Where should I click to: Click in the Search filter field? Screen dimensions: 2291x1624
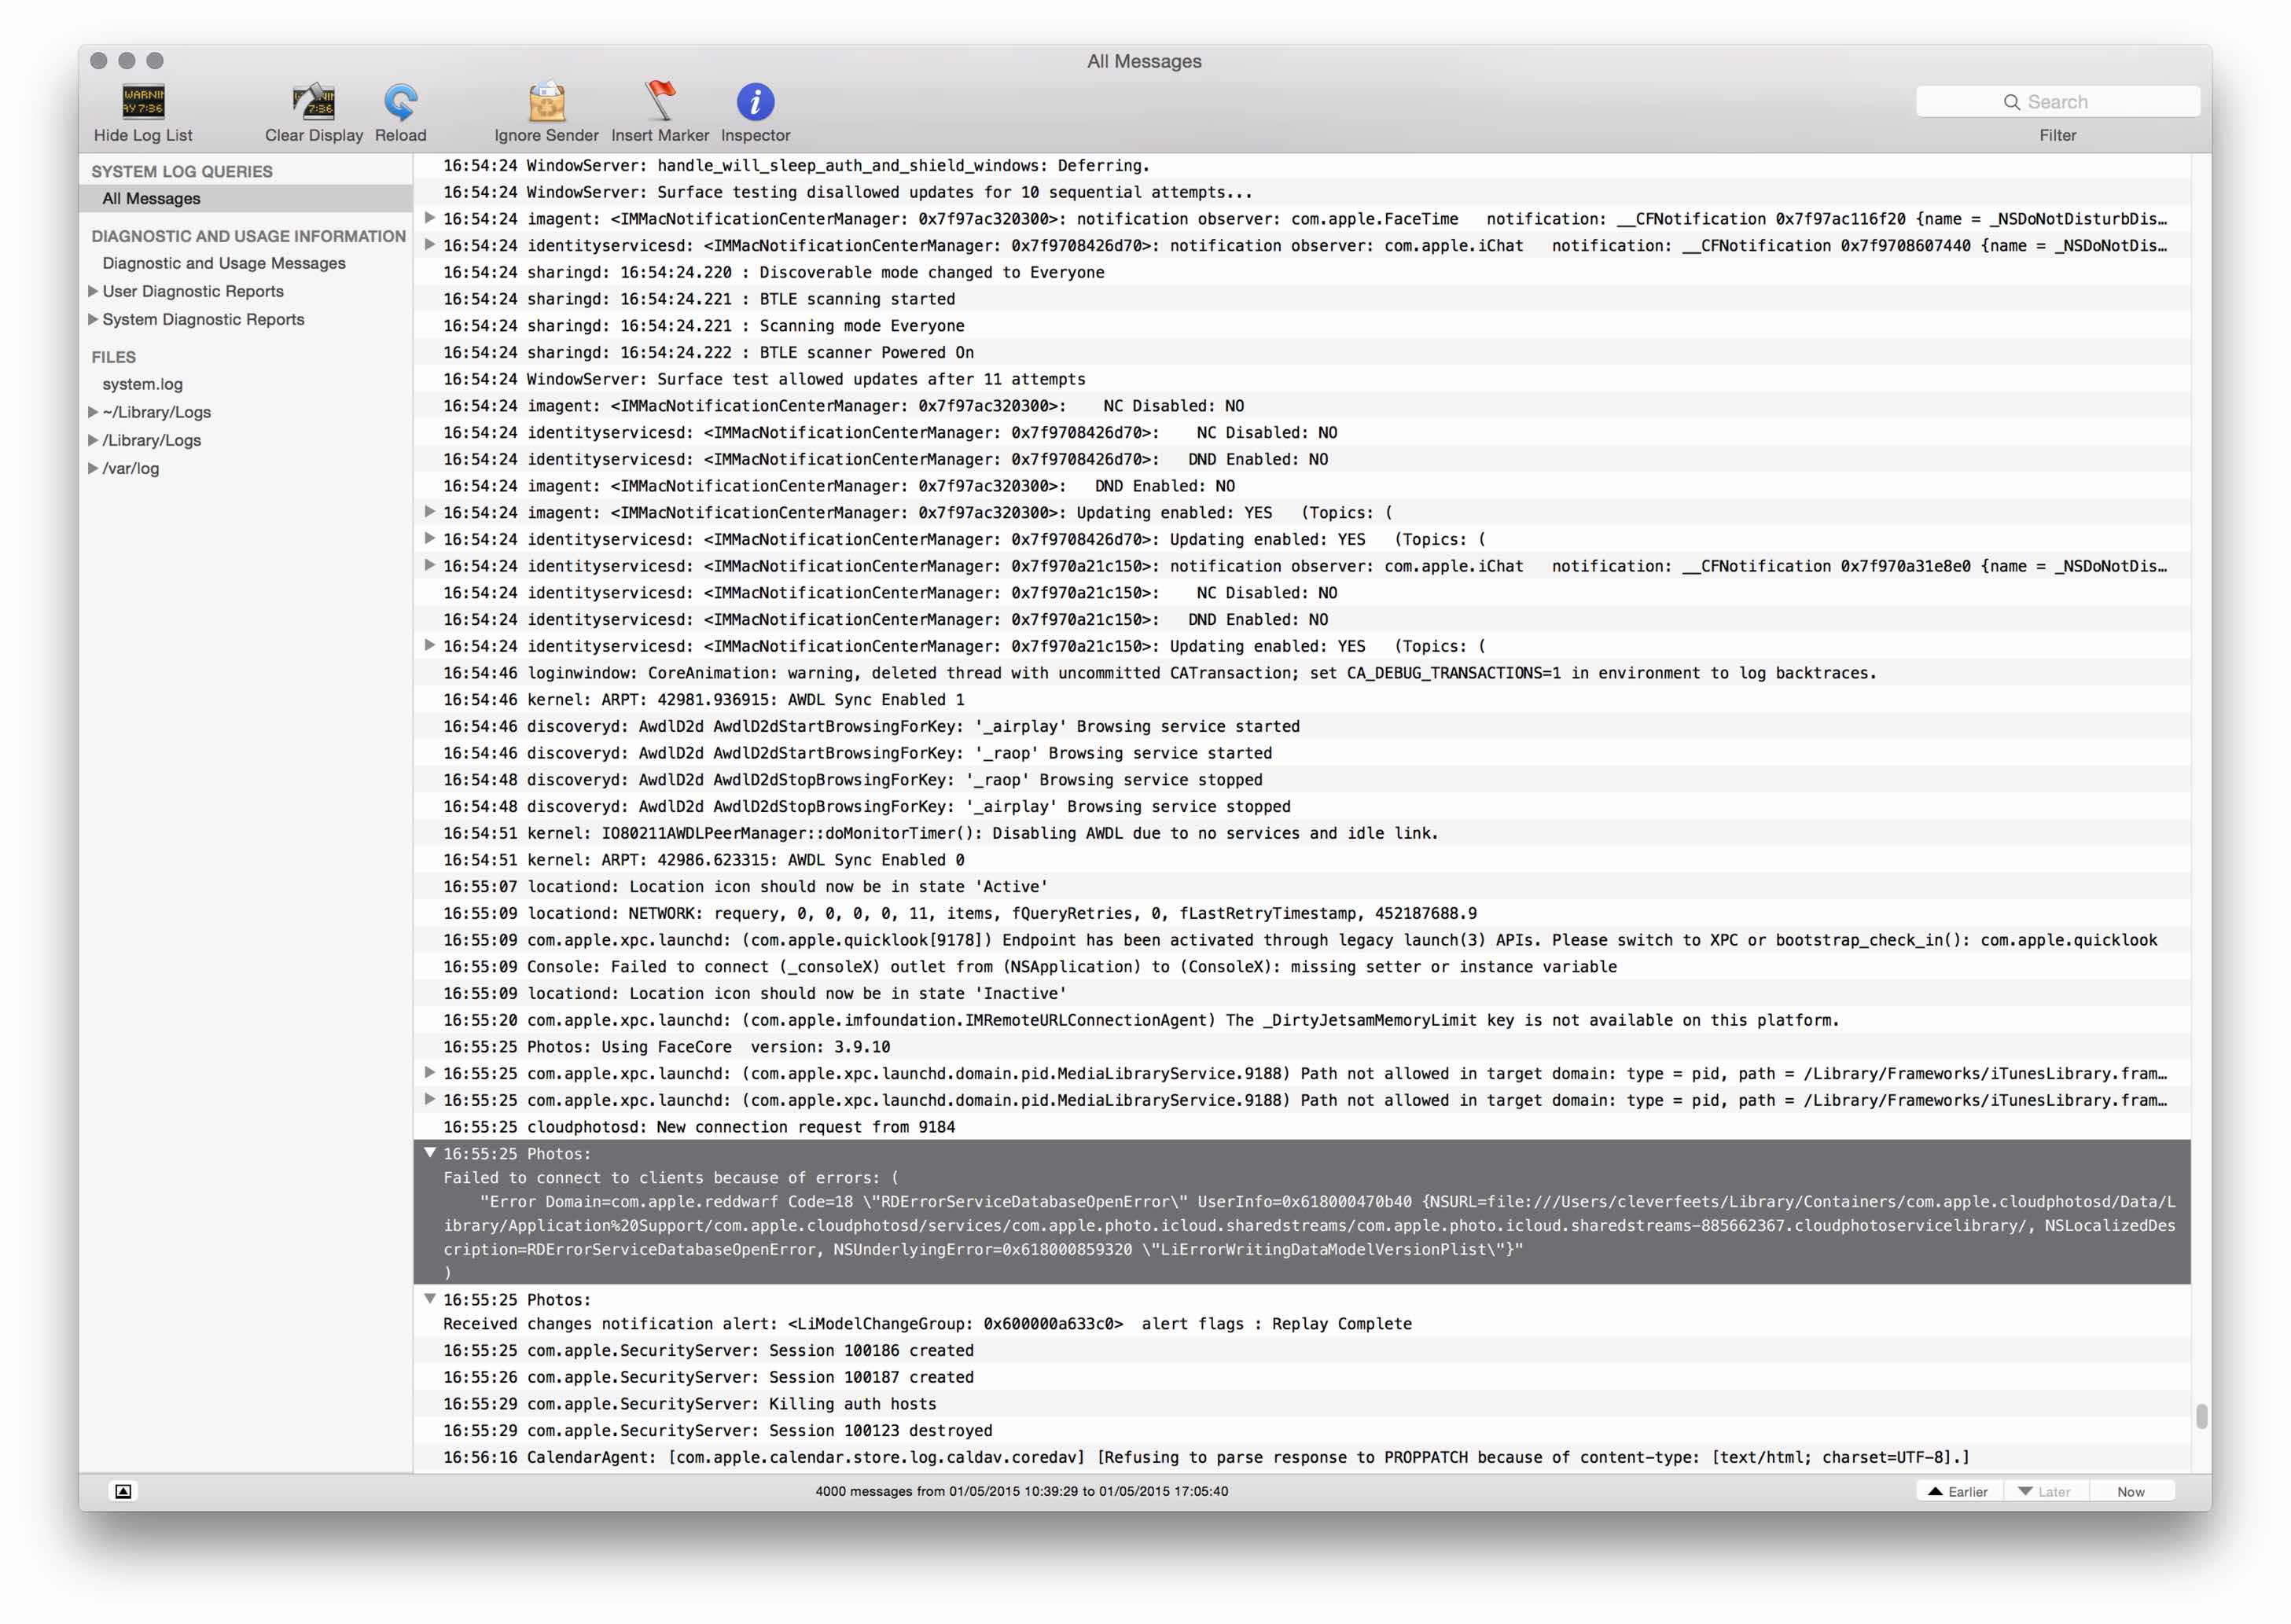(2100, 102)
